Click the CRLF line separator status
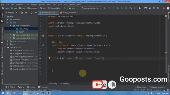 coord(143,90)
